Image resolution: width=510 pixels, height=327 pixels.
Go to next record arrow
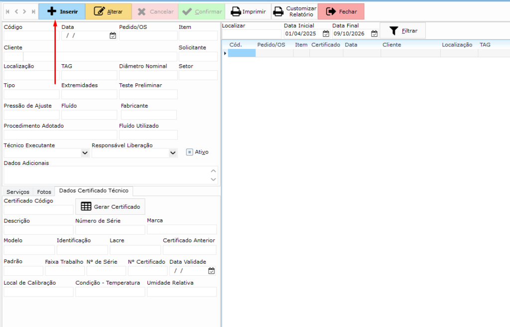(24, 11)
